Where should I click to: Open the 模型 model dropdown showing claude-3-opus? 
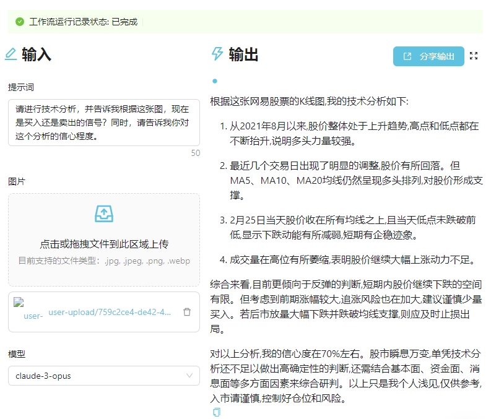[x=104, y=376]
